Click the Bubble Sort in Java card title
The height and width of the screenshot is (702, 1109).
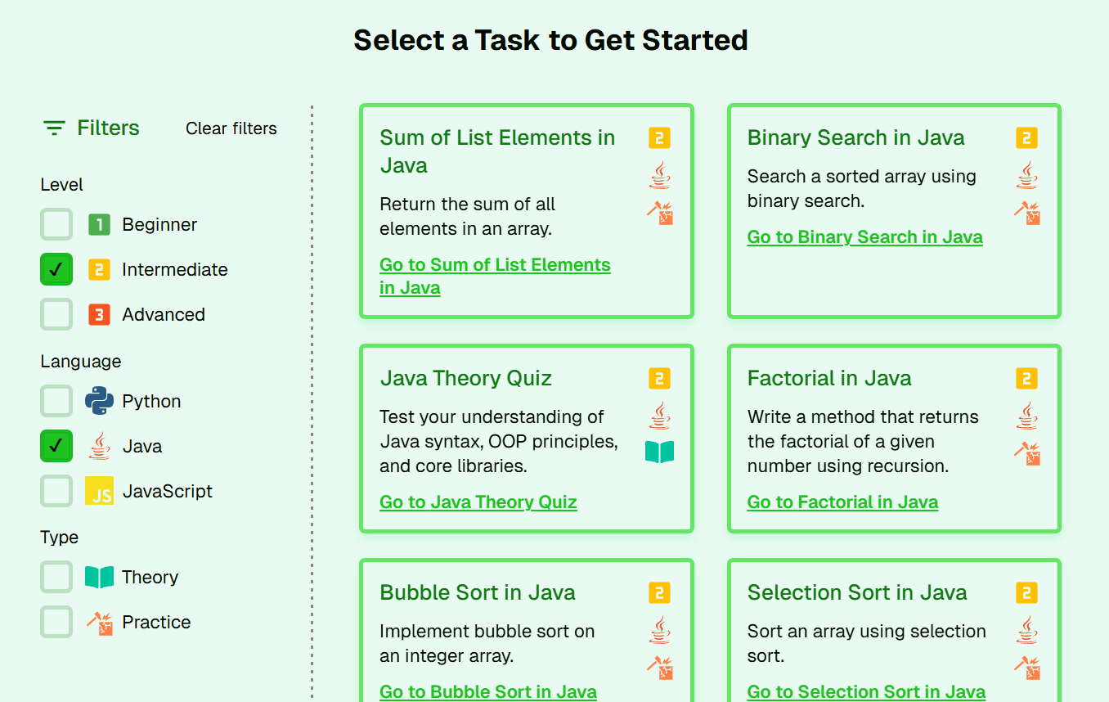coord(478,592)
